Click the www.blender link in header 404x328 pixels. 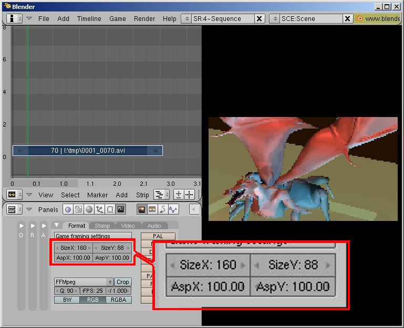[382, 18]
